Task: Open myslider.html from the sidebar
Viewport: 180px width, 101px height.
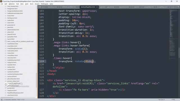Action: click(12, 65)
